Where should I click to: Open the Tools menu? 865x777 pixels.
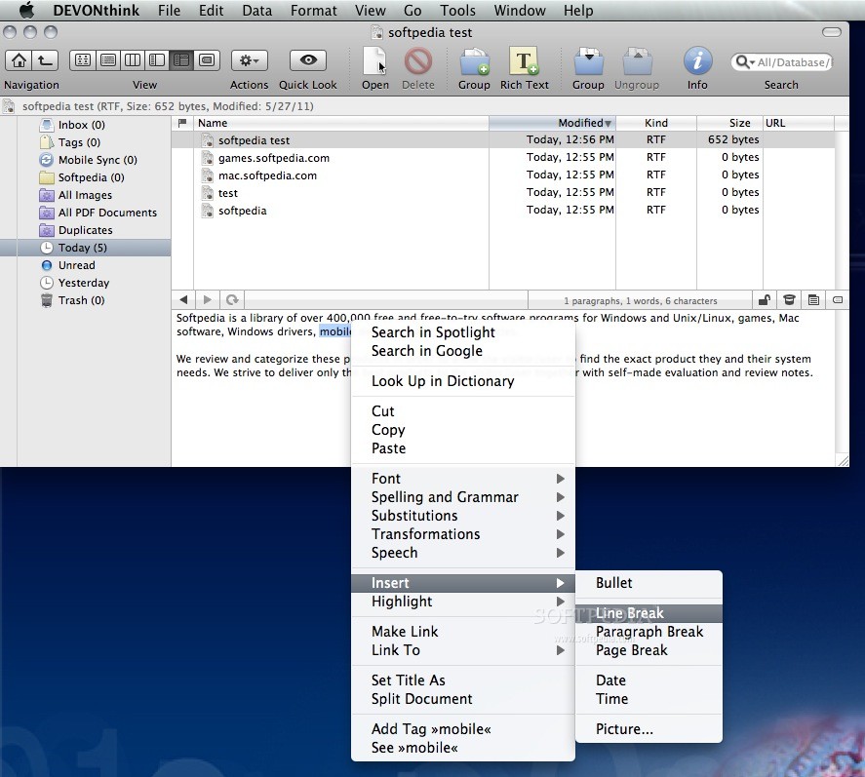coord(457,11)
